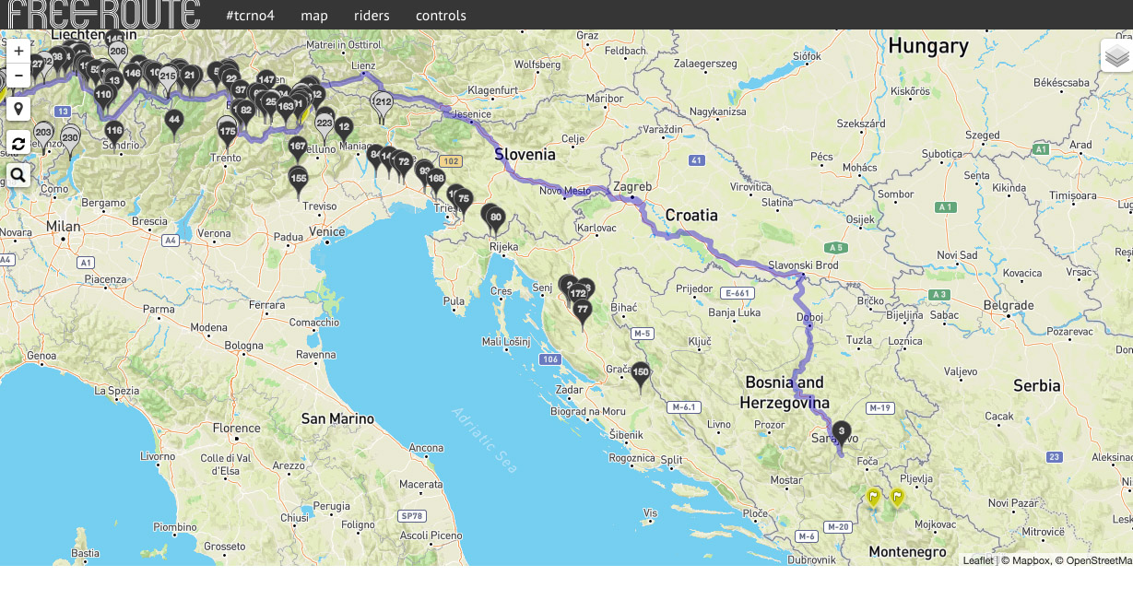Open the map layers selector
Viewport: 1133px width, 600px height.
point(1116,56)
